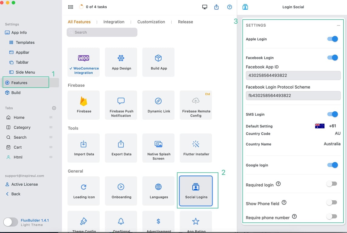Open Native Splash Screen card
This screenshot has height=233, width=347.
[158, 148]
